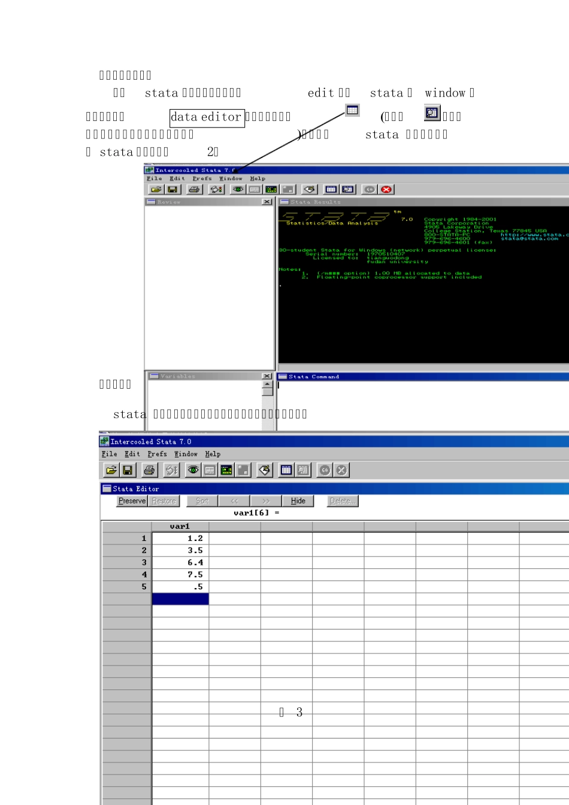Image resolution: width=569 pixels, height=805 pixels.
Task: Click row number 5 header in Editor
Action: click(127, 587)
